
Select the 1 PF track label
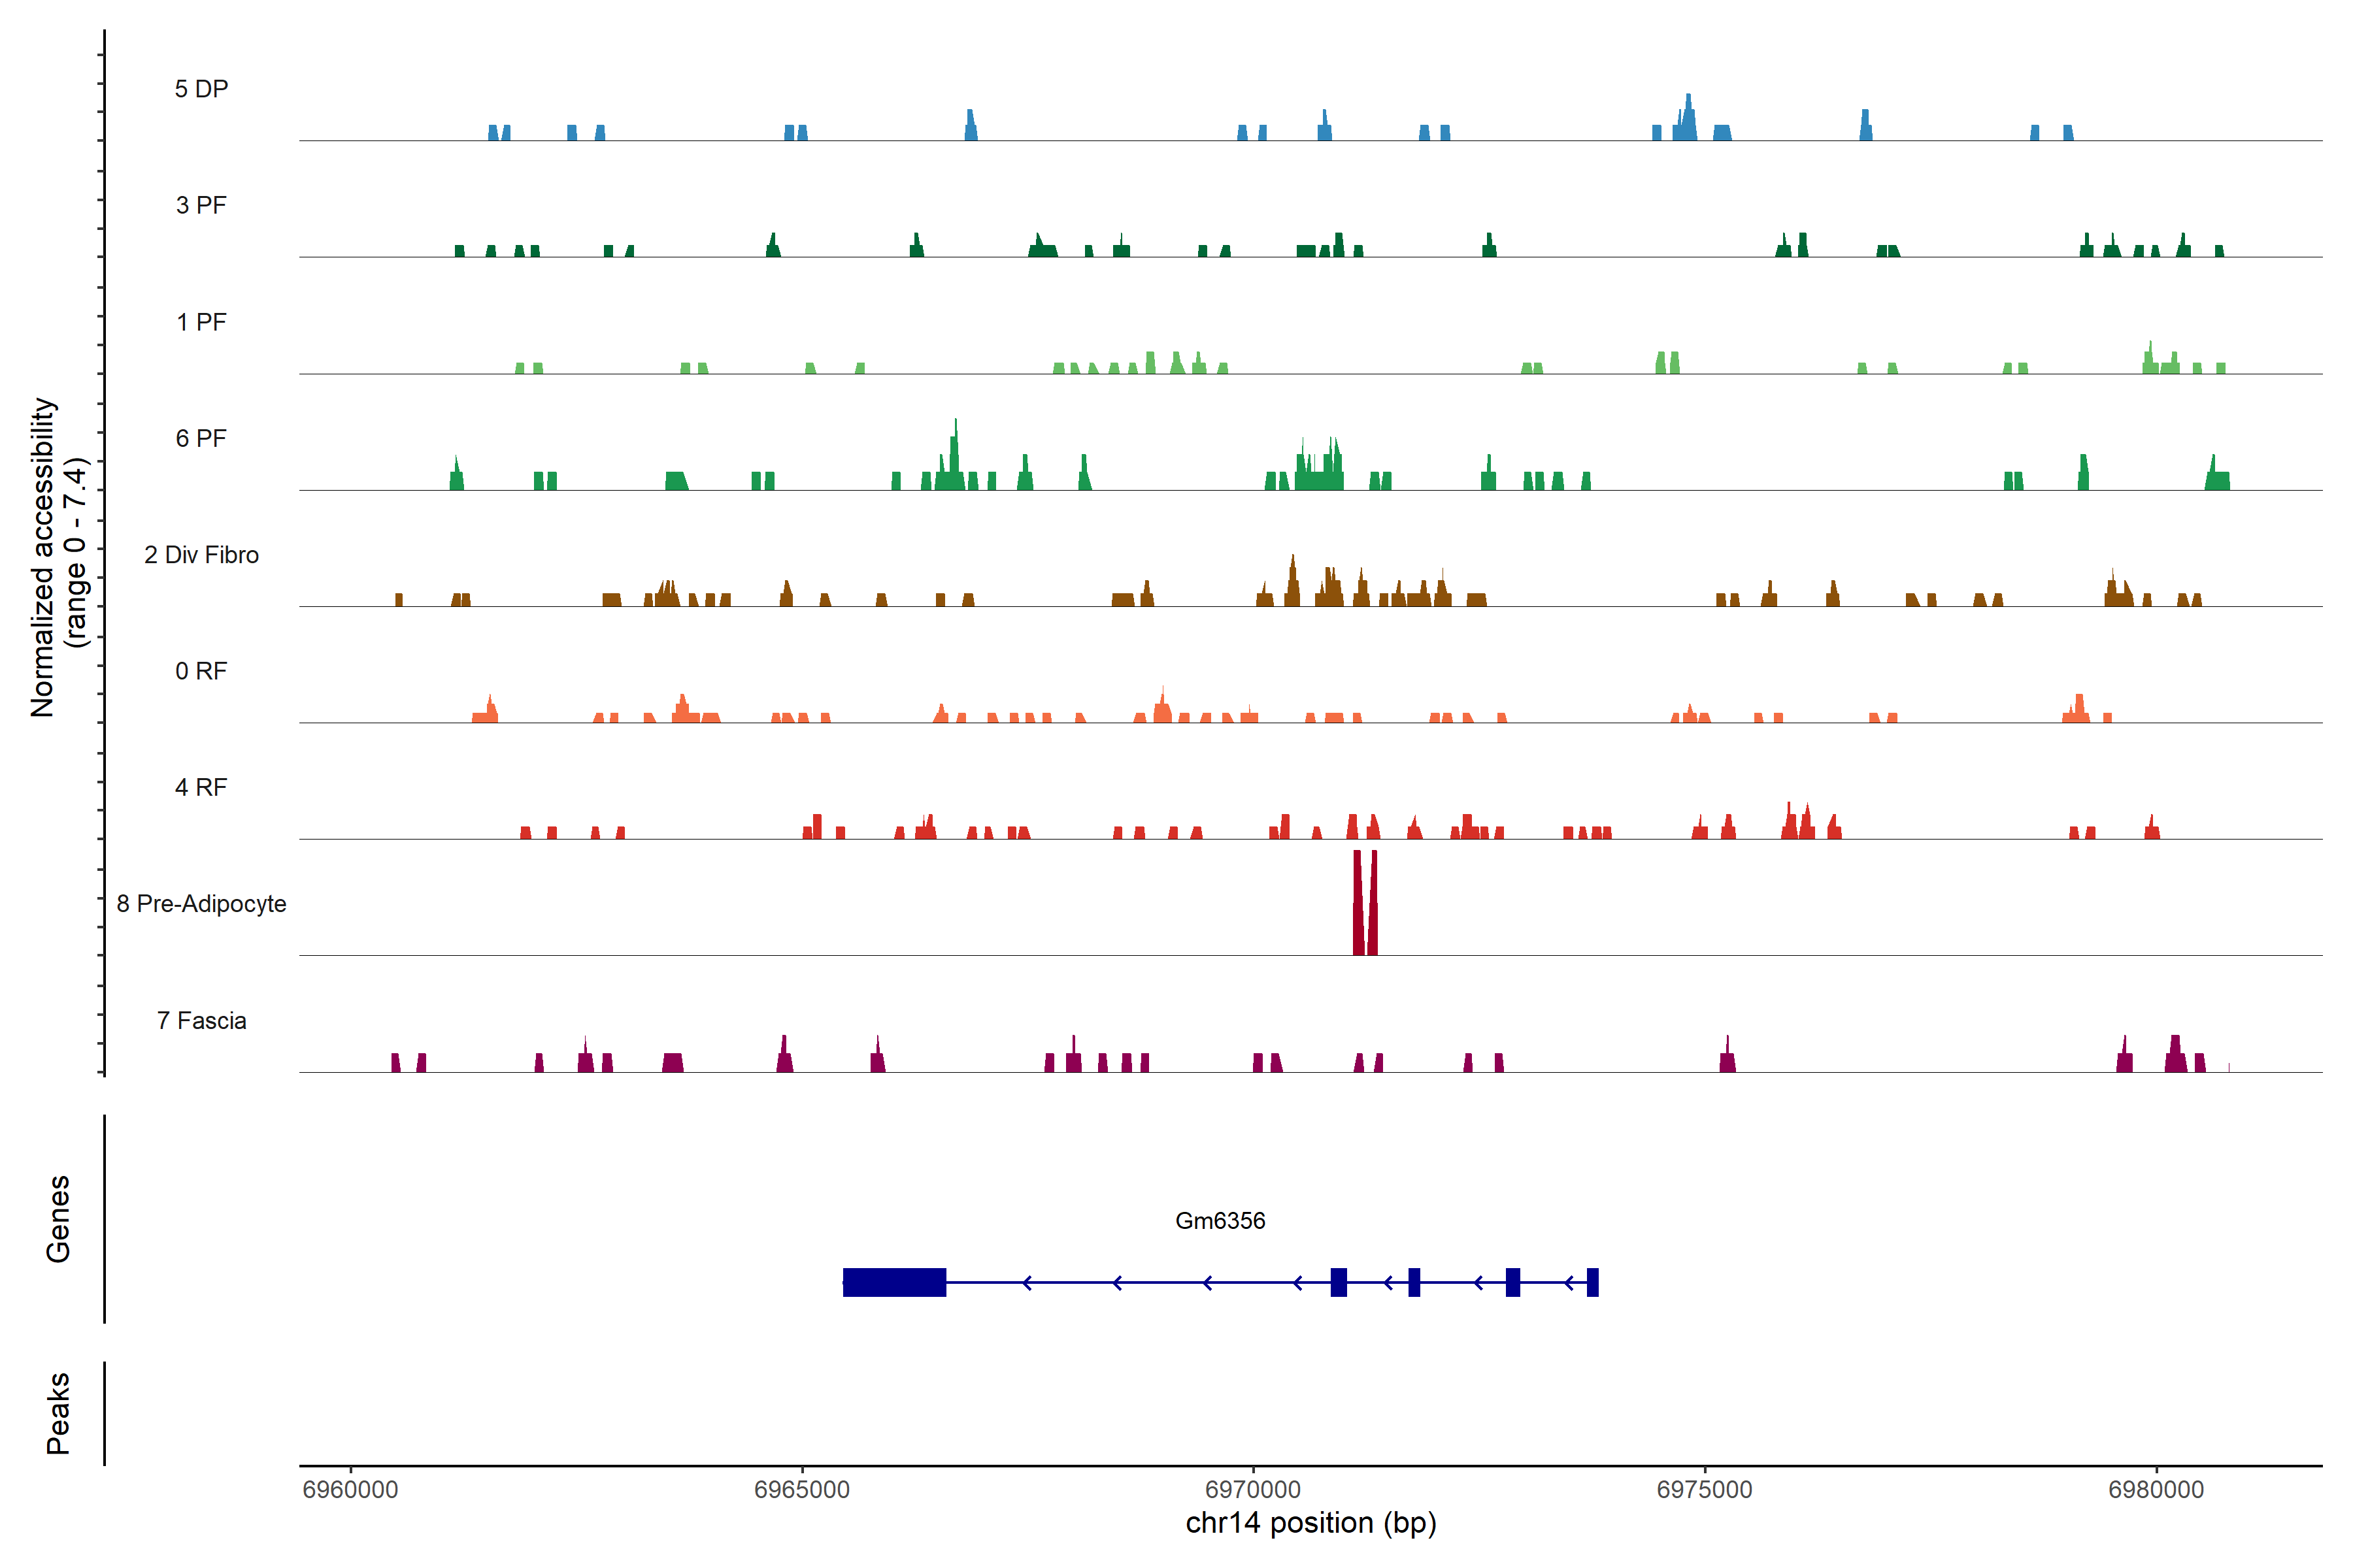point(201,322)
